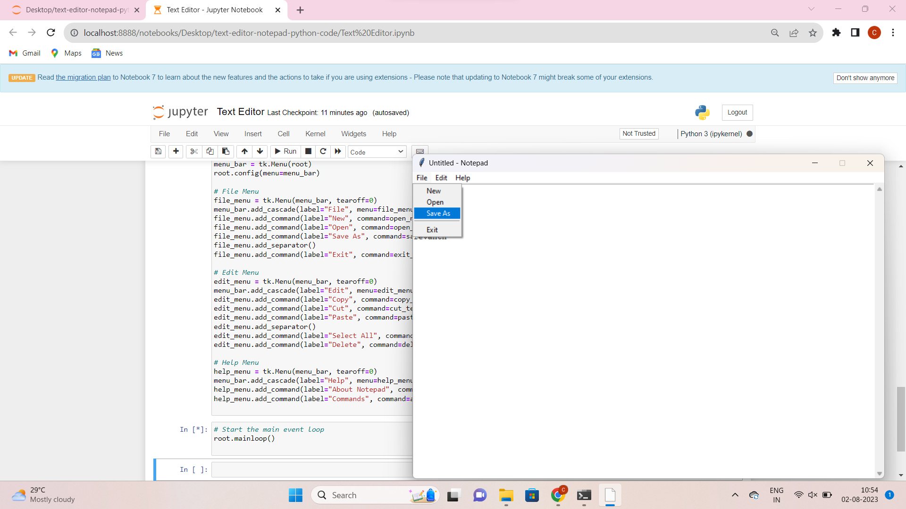Dismiss banner with Don't show anymore
This screenshot has height=509, width=906.
(865, 78)
